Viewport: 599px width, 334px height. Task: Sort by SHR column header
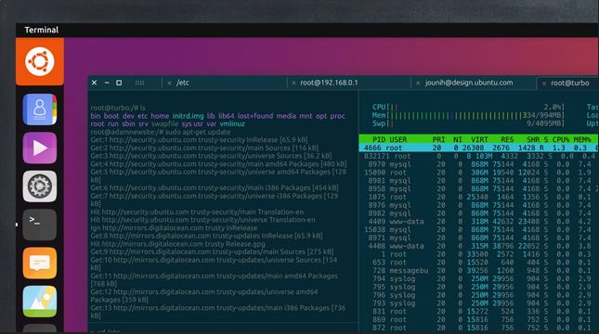[x=533, y=140]
